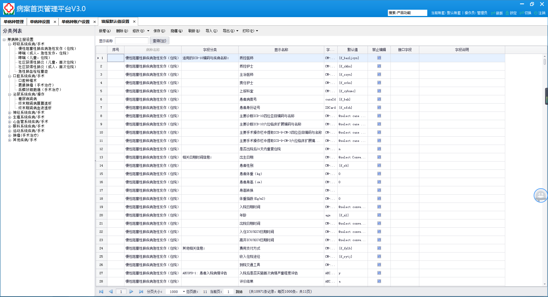
Task: Open the 导出 dropdown arrow
Action: 237,31
